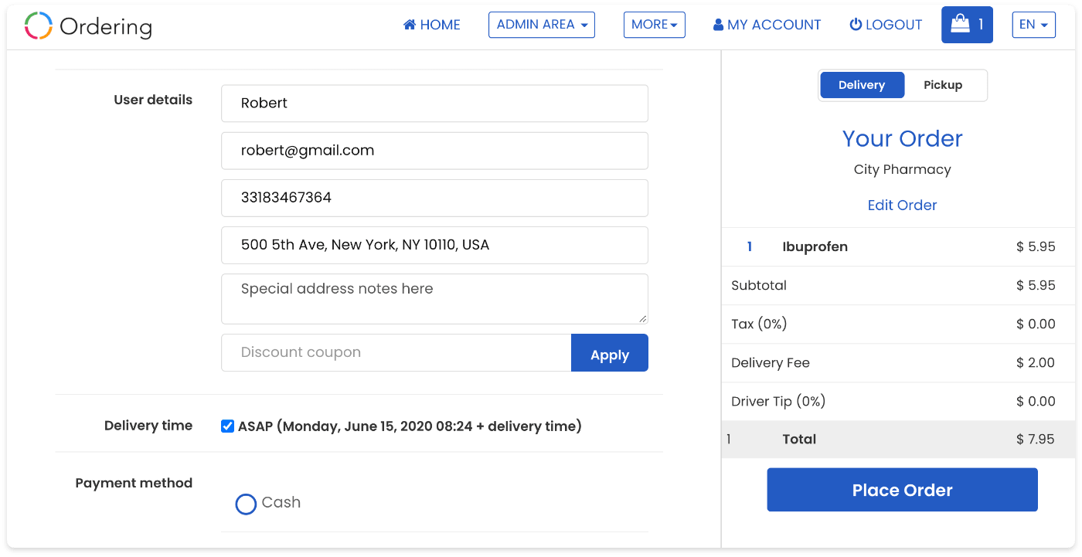Click the address field 500 5th Ave
This screenshot has width=1082, height=557.
point(434,245)
